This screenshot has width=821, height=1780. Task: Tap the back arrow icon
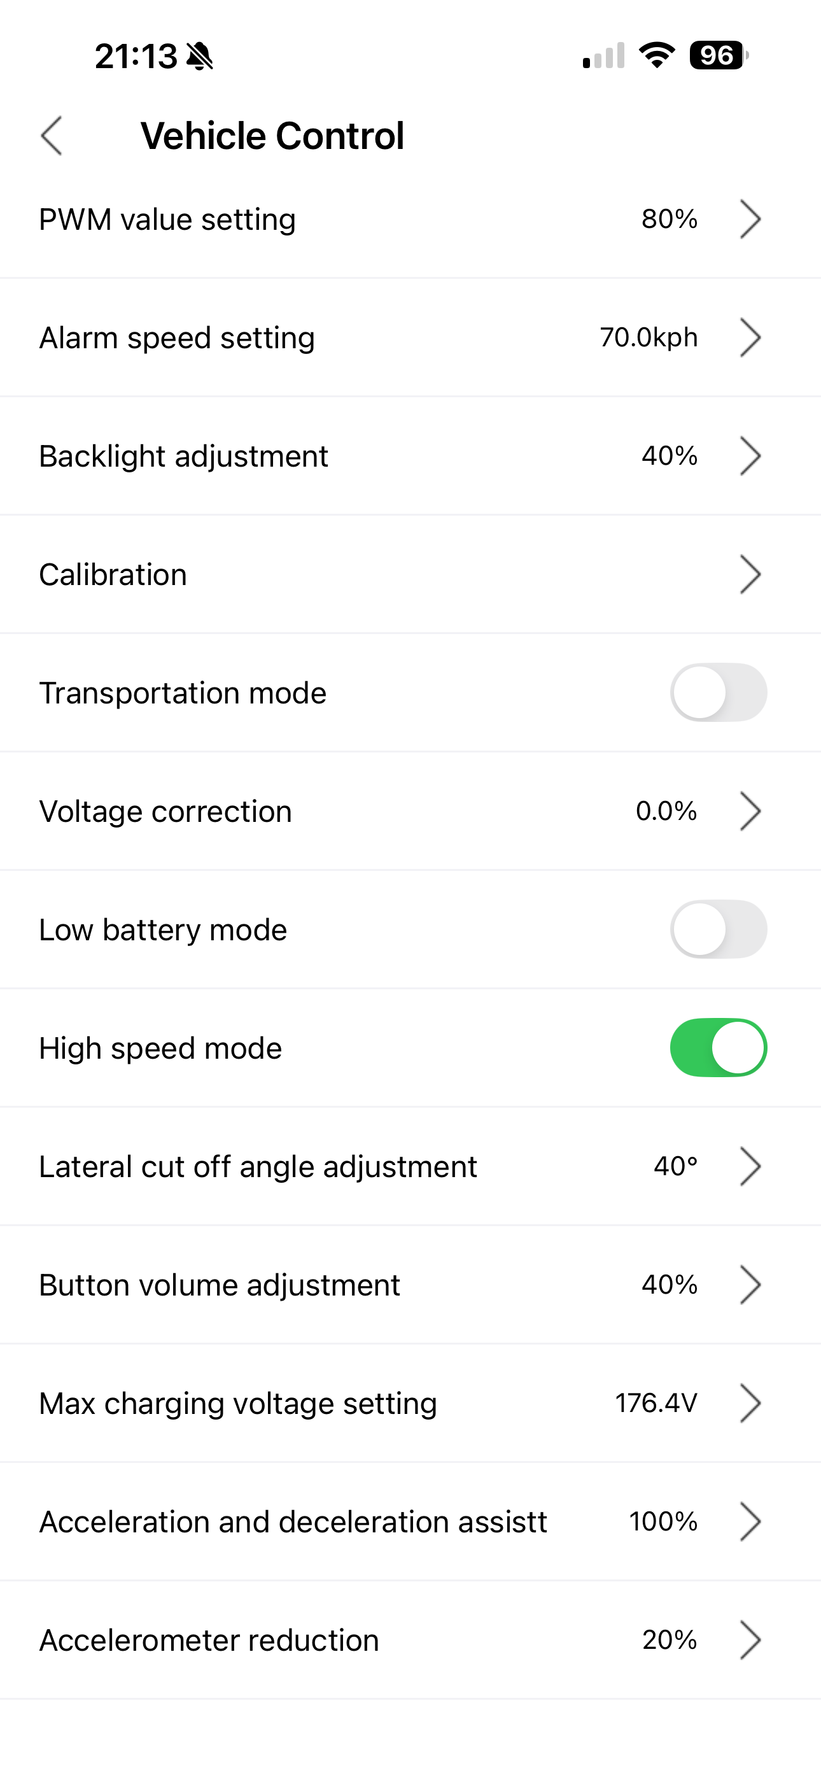pos(52,136)
